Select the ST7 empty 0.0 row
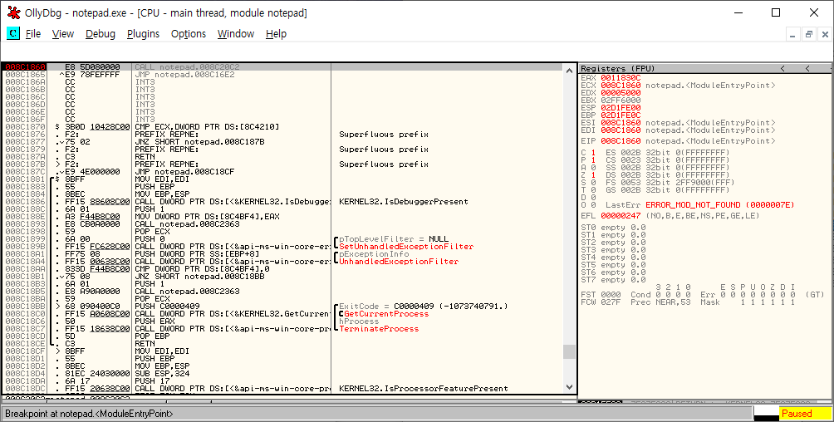 [x=613, y=279]
